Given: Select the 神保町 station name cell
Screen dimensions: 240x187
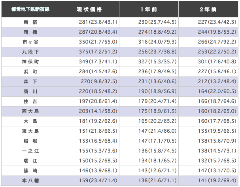Looking at the screenshot, I should point(30,62).
